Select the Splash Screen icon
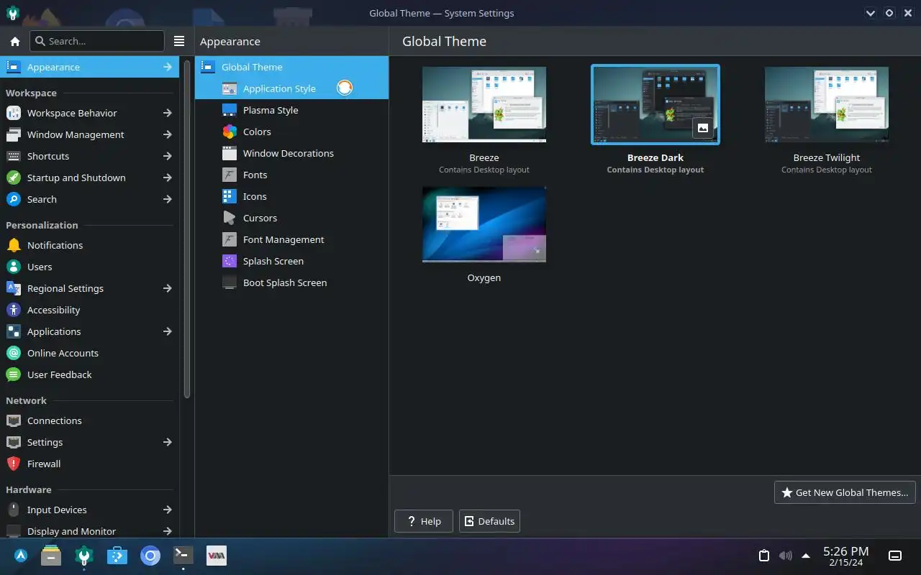The height and width of the screenshot is (575, 921). pyautogui.click(x=230, y=261)
